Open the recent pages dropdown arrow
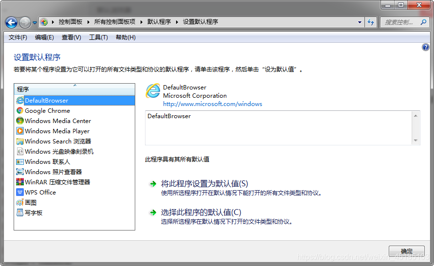434x266 pixels. click(x=35, y=23)
